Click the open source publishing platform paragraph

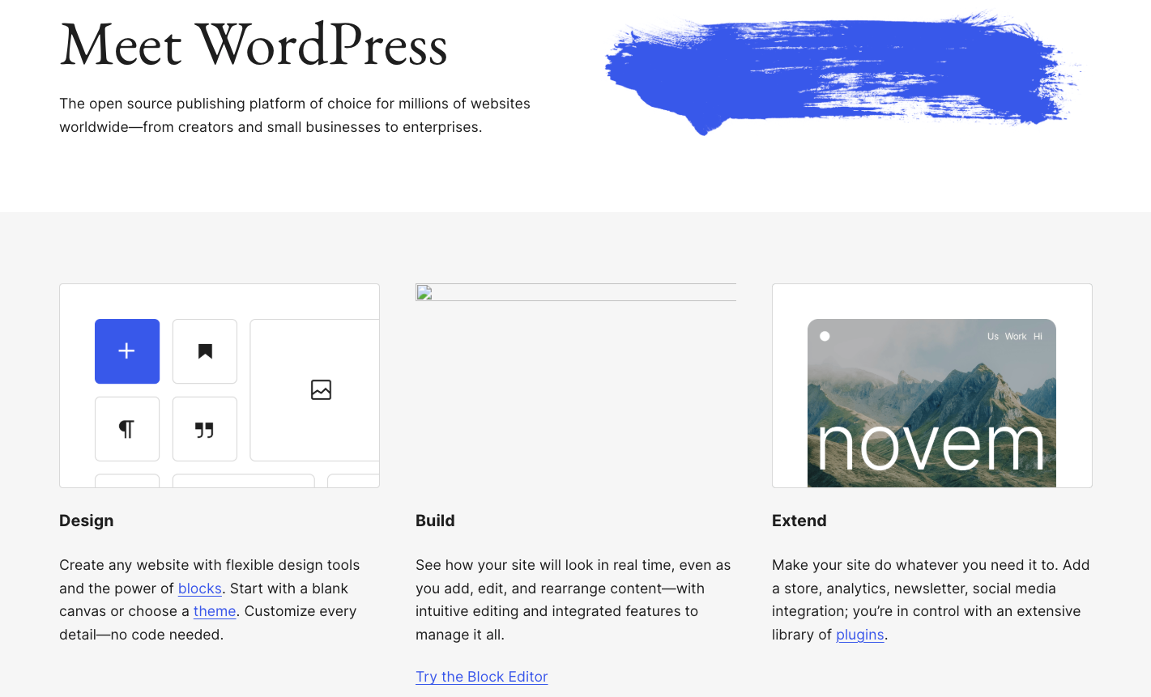click(x=295, y=115)
